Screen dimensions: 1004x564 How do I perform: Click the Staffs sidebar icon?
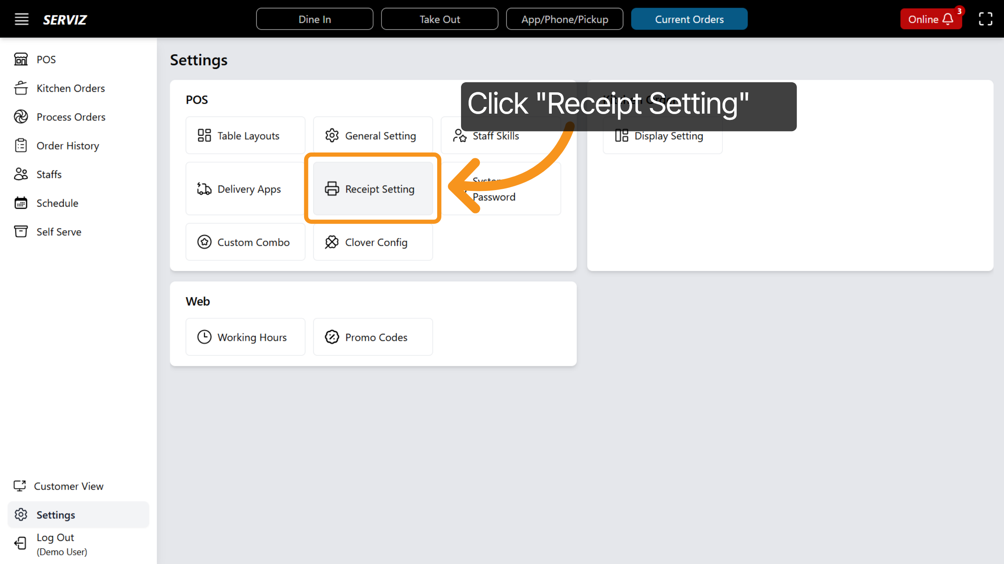coord(21,174)
